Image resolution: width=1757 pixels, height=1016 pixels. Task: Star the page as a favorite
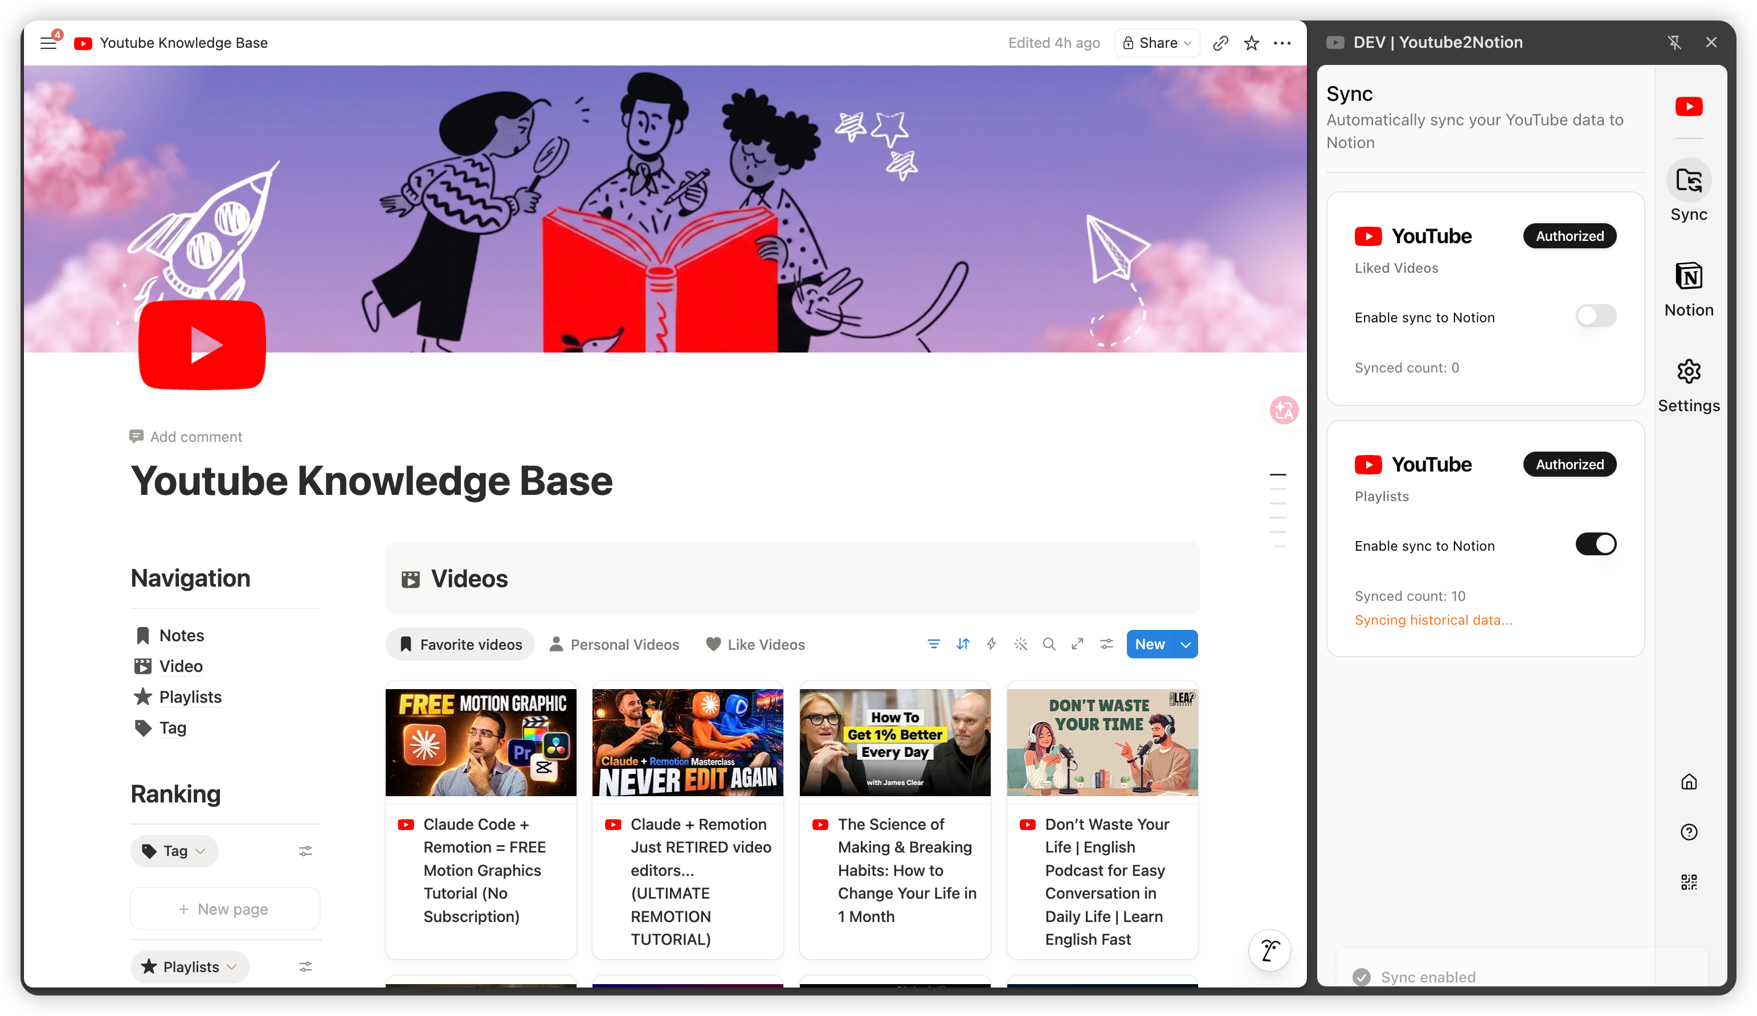point(1252,43)
